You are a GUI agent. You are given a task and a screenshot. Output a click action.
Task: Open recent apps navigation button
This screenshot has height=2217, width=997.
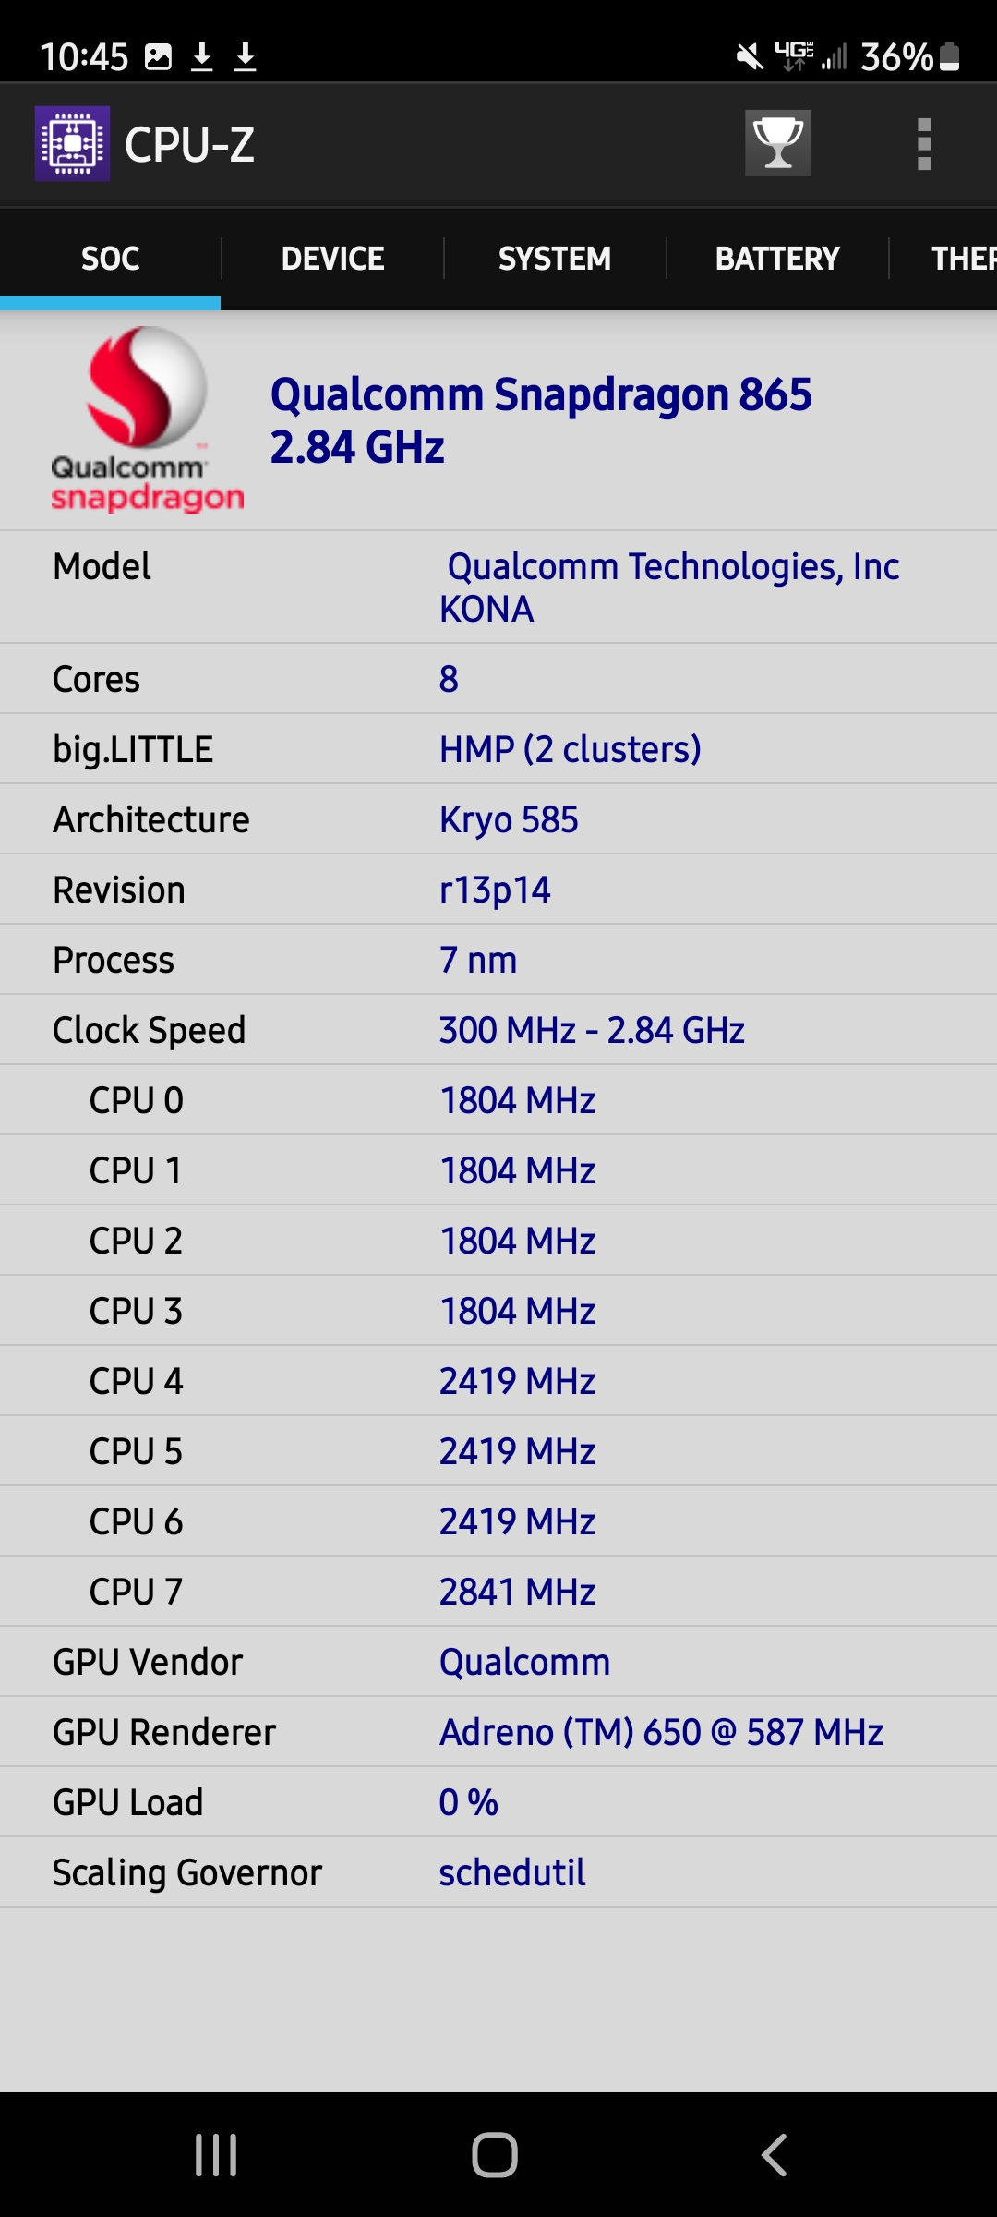pyautogui.click(x=216, y=2155)
